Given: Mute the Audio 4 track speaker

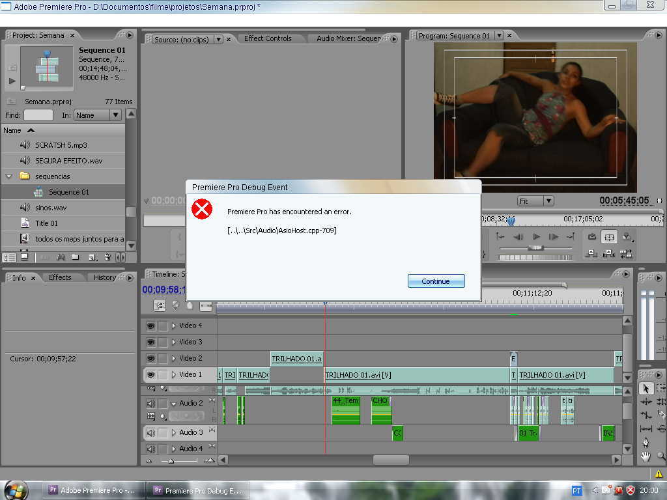Looking at the screenshot, I should click(x=150, y=449).
